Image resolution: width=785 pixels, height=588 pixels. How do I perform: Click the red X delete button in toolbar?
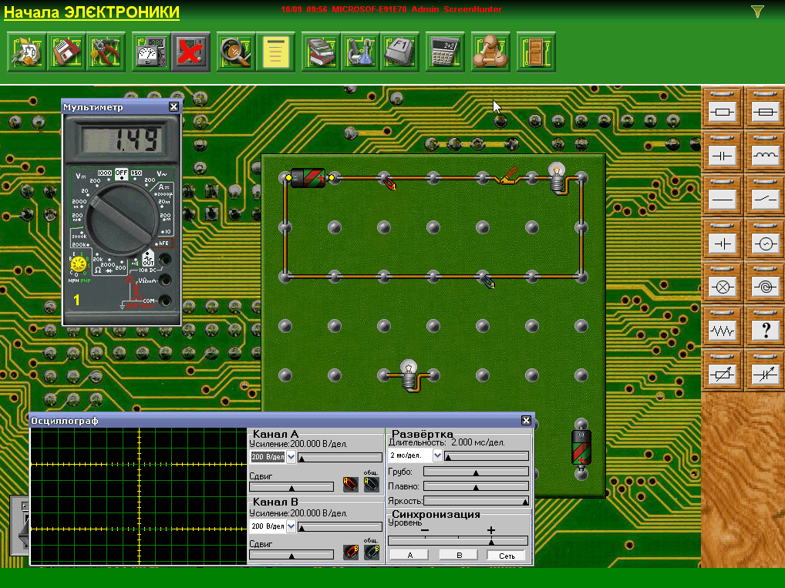[190, 52]
